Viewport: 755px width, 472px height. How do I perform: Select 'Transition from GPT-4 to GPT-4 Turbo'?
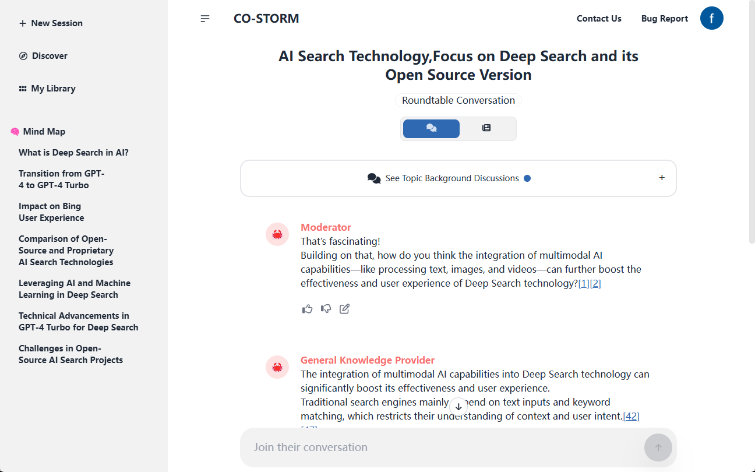62,179
